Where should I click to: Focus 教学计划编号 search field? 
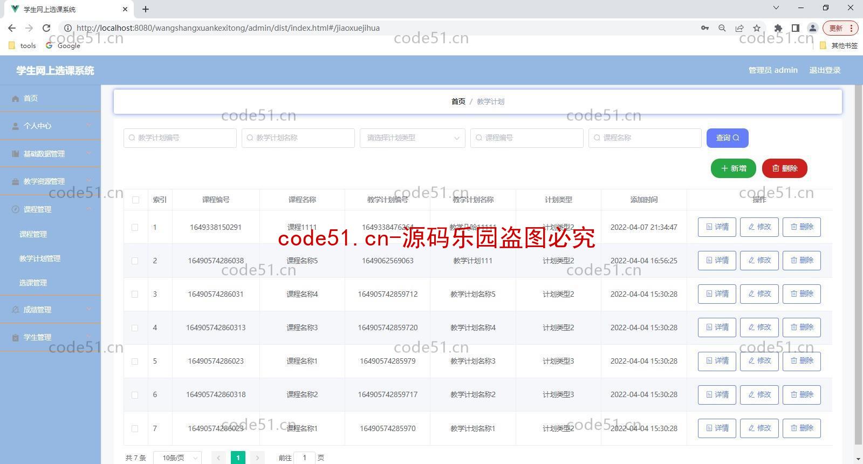[x=180, y=138]
